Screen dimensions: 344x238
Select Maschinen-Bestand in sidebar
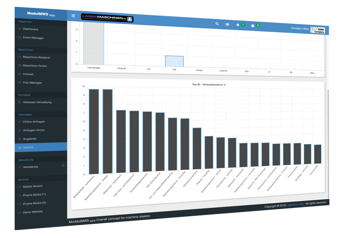(x=36, y=57)
